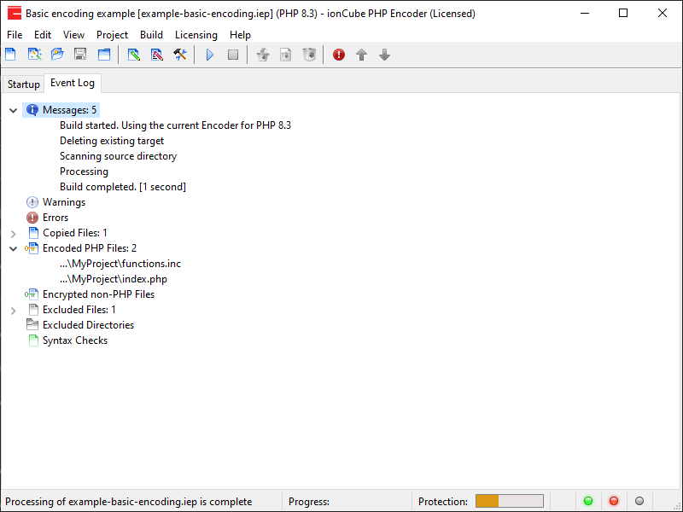Save project using the floppy disk icon
The height and width of the screenshot is (512, 683).
(80, 55)
